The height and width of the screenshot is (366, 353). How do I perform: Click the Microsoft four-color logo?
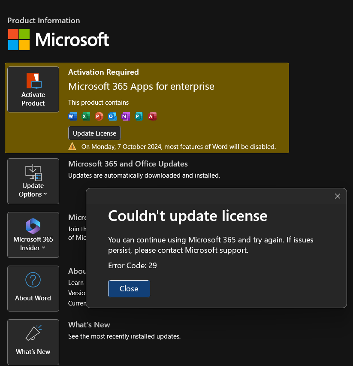pyautogui.click(x=19, y=39)
